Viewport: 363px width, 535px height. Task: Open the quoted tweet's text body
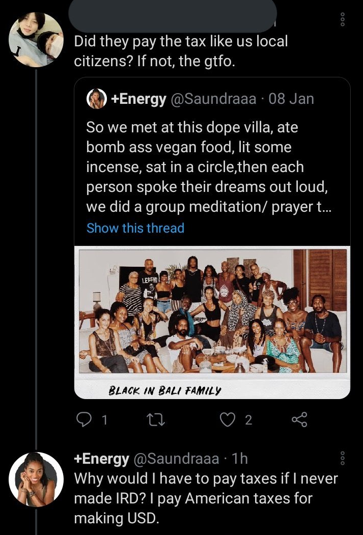pos(208,167)
